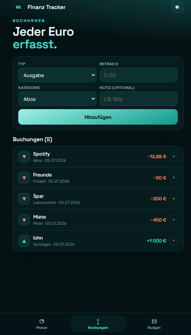This screenshot has width=191, height=335.
Task: Delete the Spotify booking with its X
Action: point(173,157)
